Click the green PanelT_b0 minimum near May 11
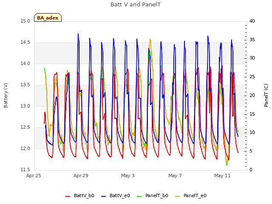Screen dimensions: 272x204 [227, 164]
